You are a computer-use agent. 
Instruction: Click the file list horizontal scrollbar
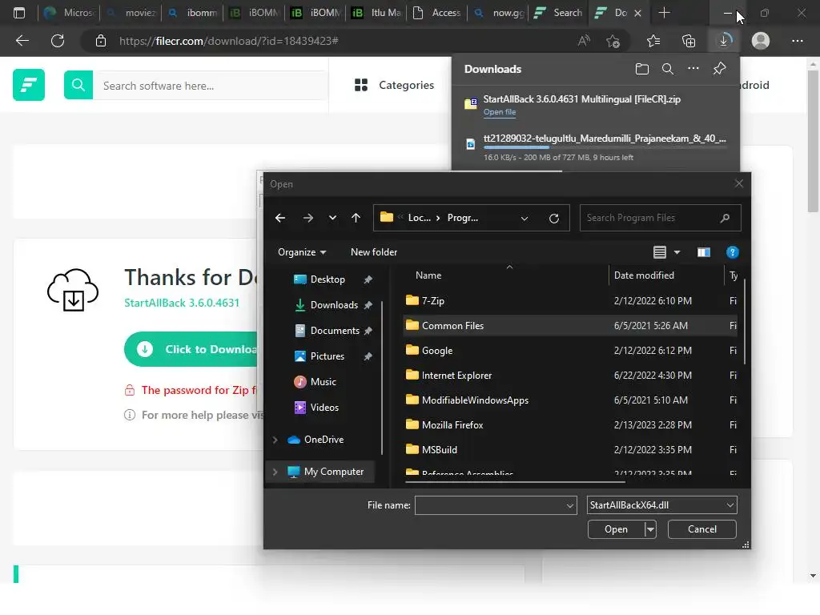click(515, 481)
